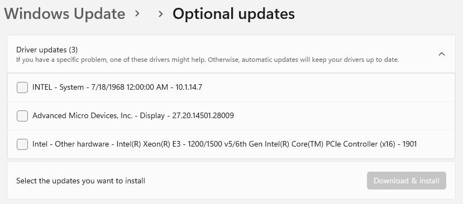
Task: Click the Driver updates (3) header title
Action: coord(47,50)
